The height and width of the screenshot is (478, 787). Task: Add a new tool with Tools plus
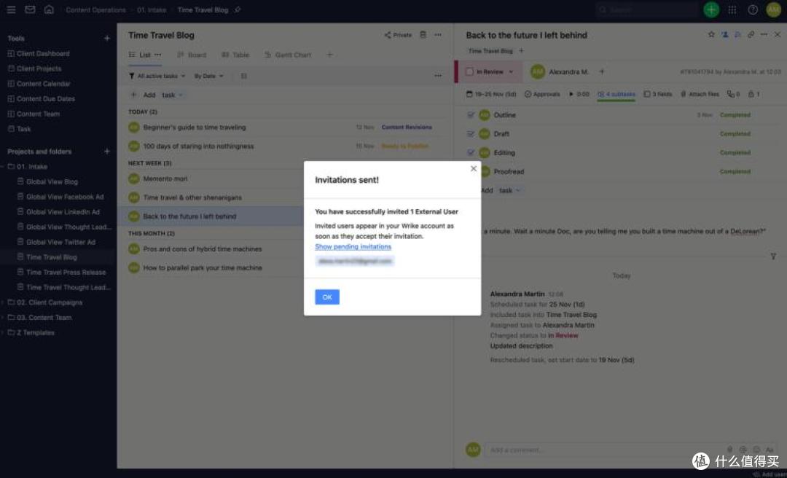tap(106, 38)
